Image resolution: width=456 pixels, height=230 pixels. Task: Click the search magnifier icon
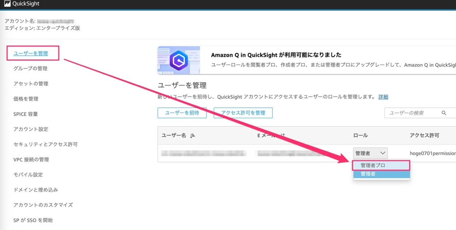click(x=444, y=113)
